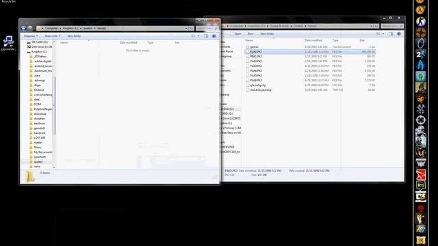438x246 pixels.
Task: Open Help icon in baseq3 window on C:
Action: pos(399,33)
